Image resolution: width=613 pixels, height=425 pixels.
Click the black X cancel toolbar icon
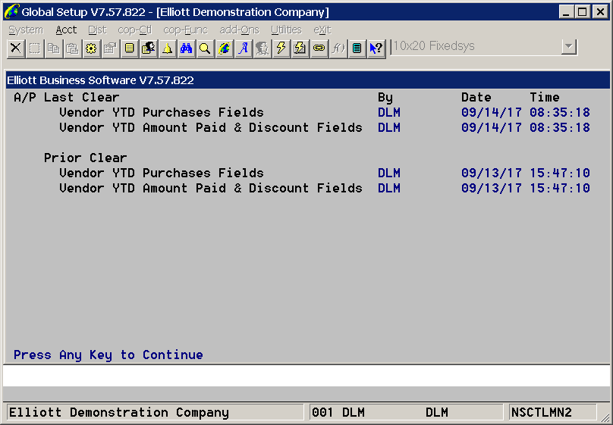16,48
